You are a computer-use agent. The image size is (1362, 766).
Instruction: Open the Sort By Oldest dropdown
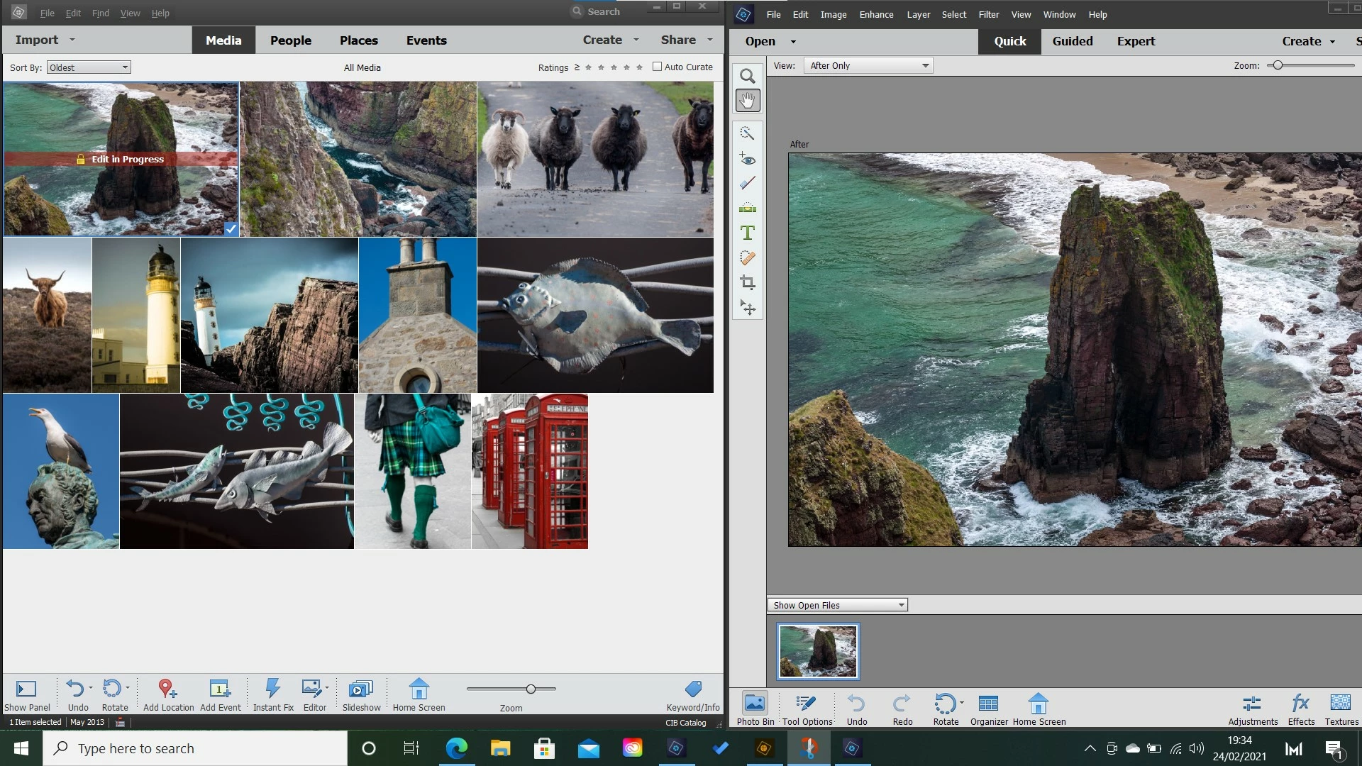pyautogui.click(x=89, y=67)
